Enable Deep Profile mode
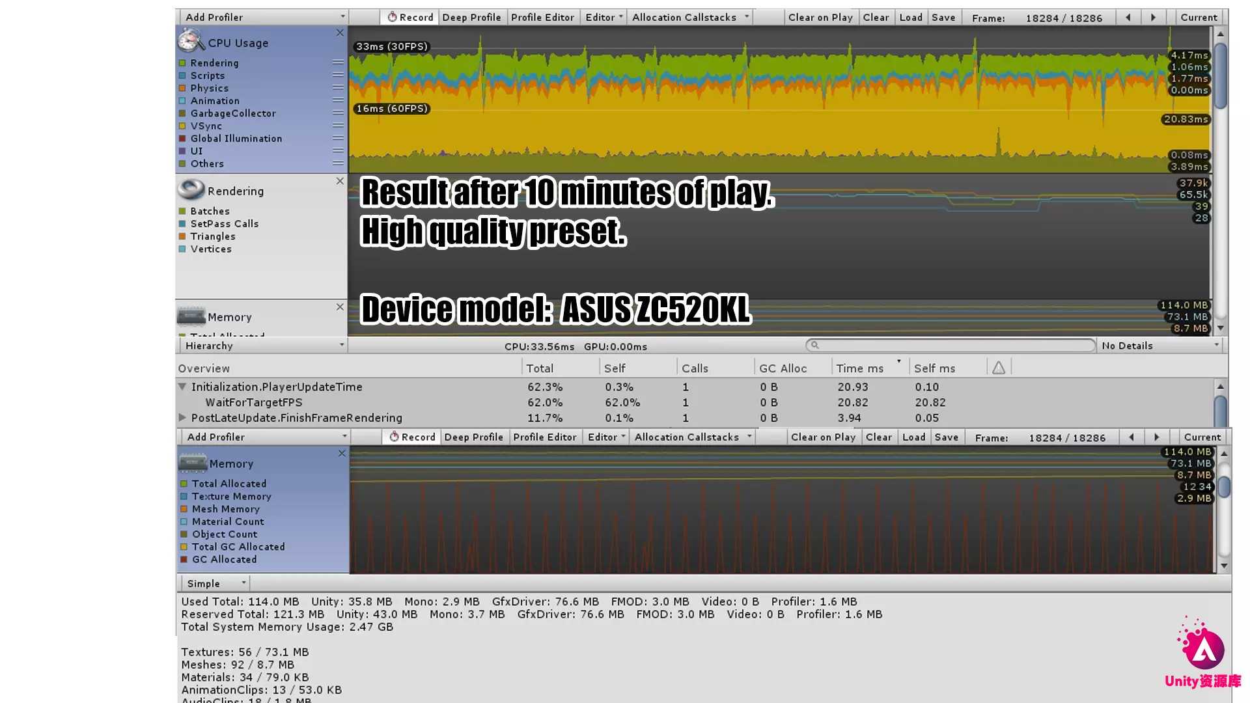Image resolution: width=1250 pixels, height=703 pixels. point(471,17)
